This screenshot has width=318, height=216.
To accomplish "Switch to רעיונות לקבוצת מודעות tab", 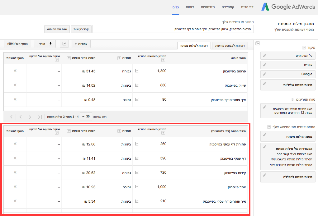I will click(x=230, y=46).
